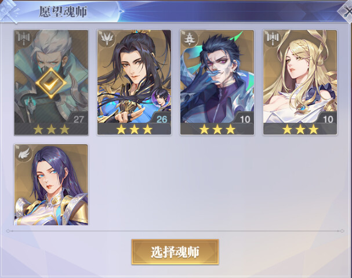Toggle the golden checkmark on the masked card
This screenshot has width=352, height=278.
click(51, 83)
